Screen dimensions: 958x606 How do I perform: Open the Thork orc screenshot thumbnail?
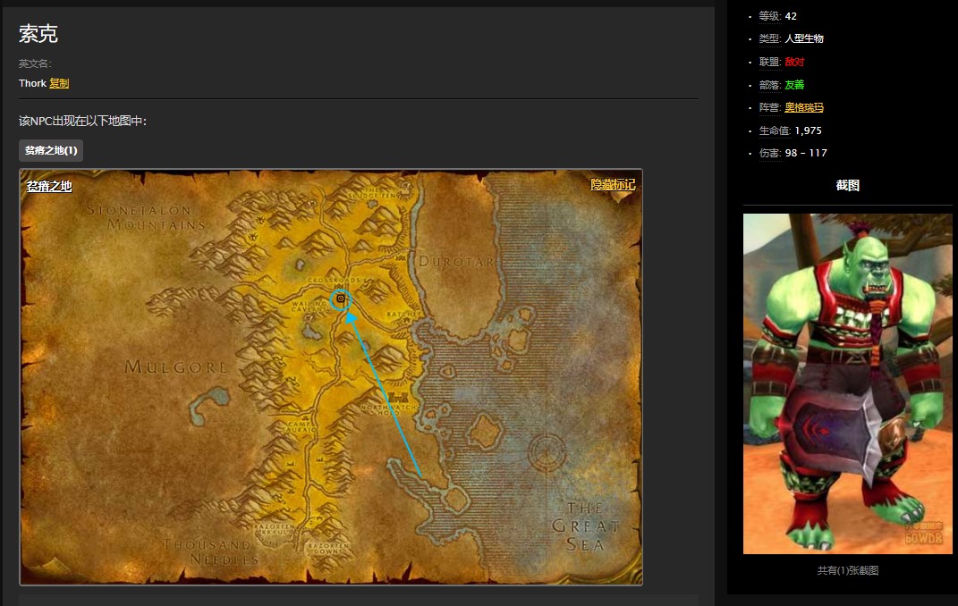[847, 383]
